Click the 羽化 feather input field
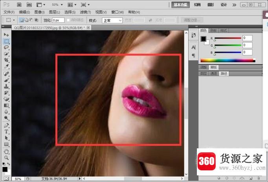The image size is (268, 182). click(58, 20)
